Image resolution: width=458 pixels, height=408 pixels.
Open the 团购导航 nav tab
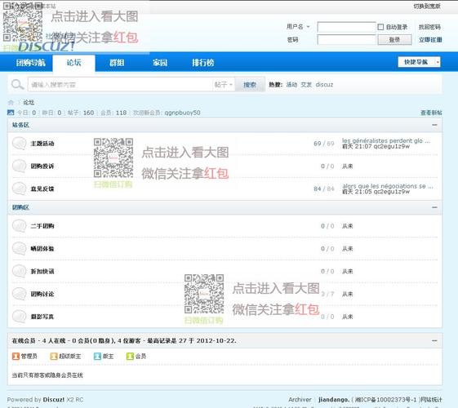[x=31, y=63]
